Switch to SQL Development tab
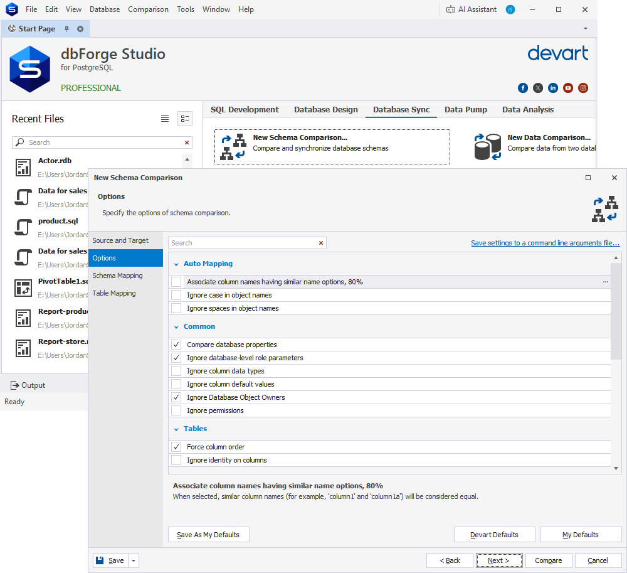 click(x=245, y=110)
